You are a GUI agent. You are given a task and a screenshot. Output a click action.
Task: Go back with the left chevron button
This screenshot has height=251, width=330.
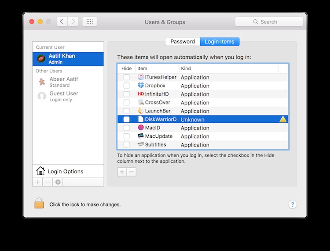[62, 22]
